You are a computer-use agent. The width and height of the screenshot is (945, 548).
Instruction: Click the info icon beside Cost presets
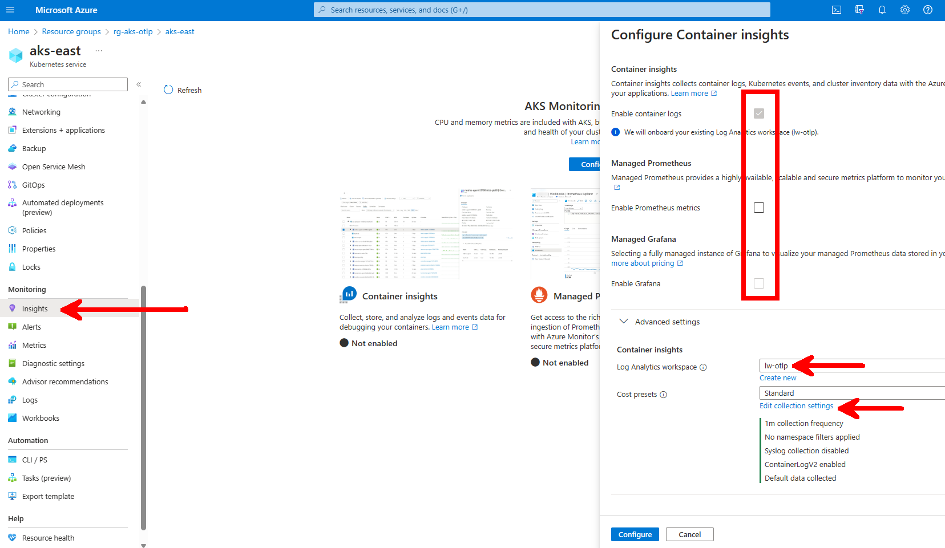pos(664,395)
